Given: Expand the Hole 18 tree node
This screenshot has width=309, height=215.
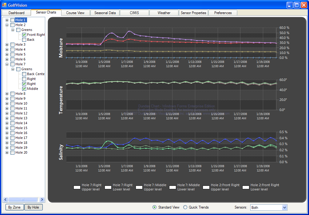Looking at the screenshot, I should click(x=7, y=143).
